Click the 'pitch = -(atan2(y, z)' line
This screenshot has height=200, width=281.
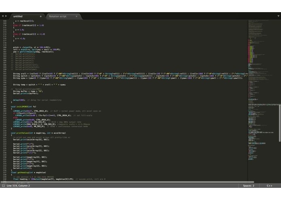[32, 47]
